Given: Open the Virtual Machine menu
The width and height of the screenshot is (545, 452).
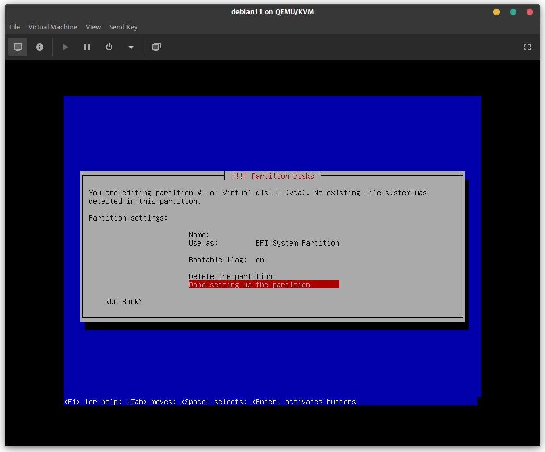Looking at the screenshot, I should [53, 27].
